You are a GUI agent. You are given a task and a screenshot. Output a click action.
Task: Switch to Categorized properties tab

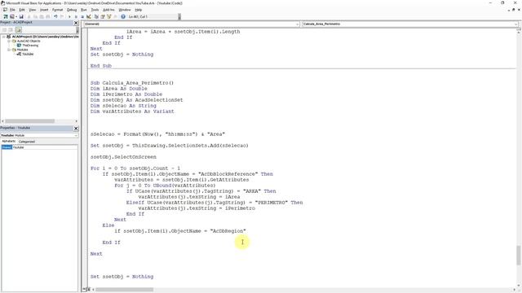(27, 141)
